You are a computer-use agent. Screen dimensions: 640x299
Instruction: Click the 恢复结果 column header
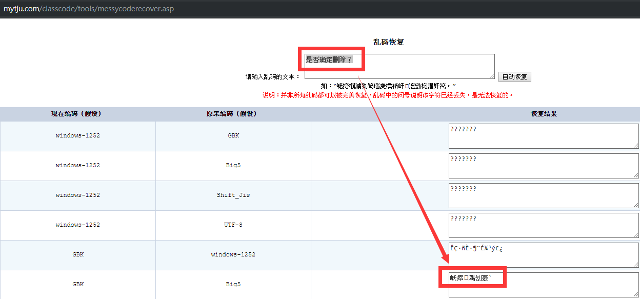pyautogui.click(x=543, y=114)
